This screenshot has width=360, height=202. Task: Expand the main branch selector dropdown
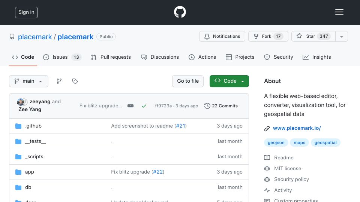pos(29,81)
